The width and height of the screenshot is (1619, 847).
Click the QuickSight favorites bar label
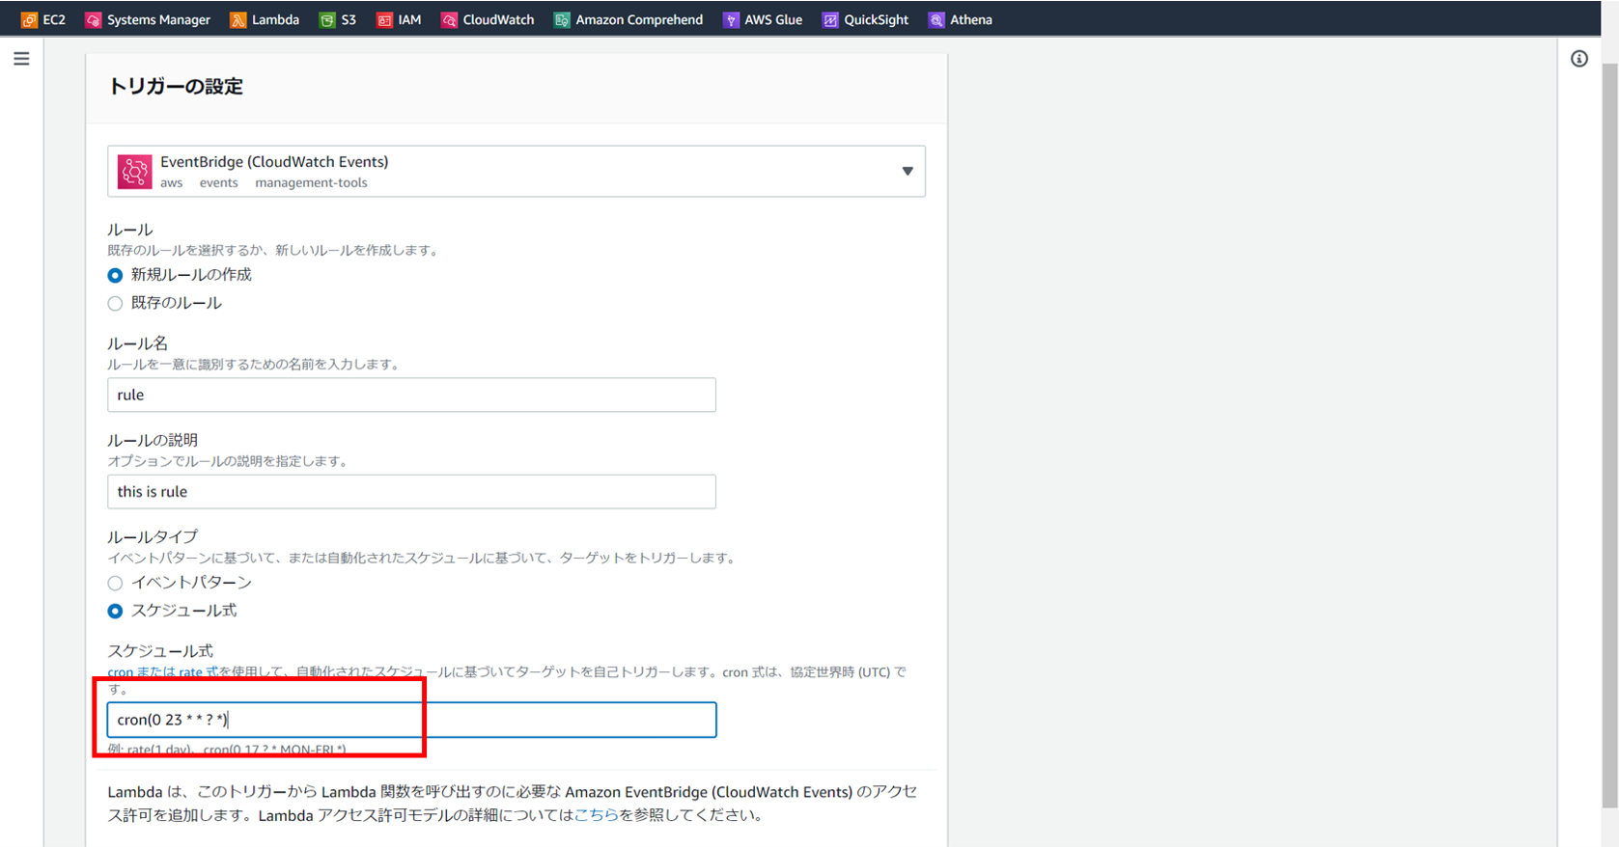point(877,19)
